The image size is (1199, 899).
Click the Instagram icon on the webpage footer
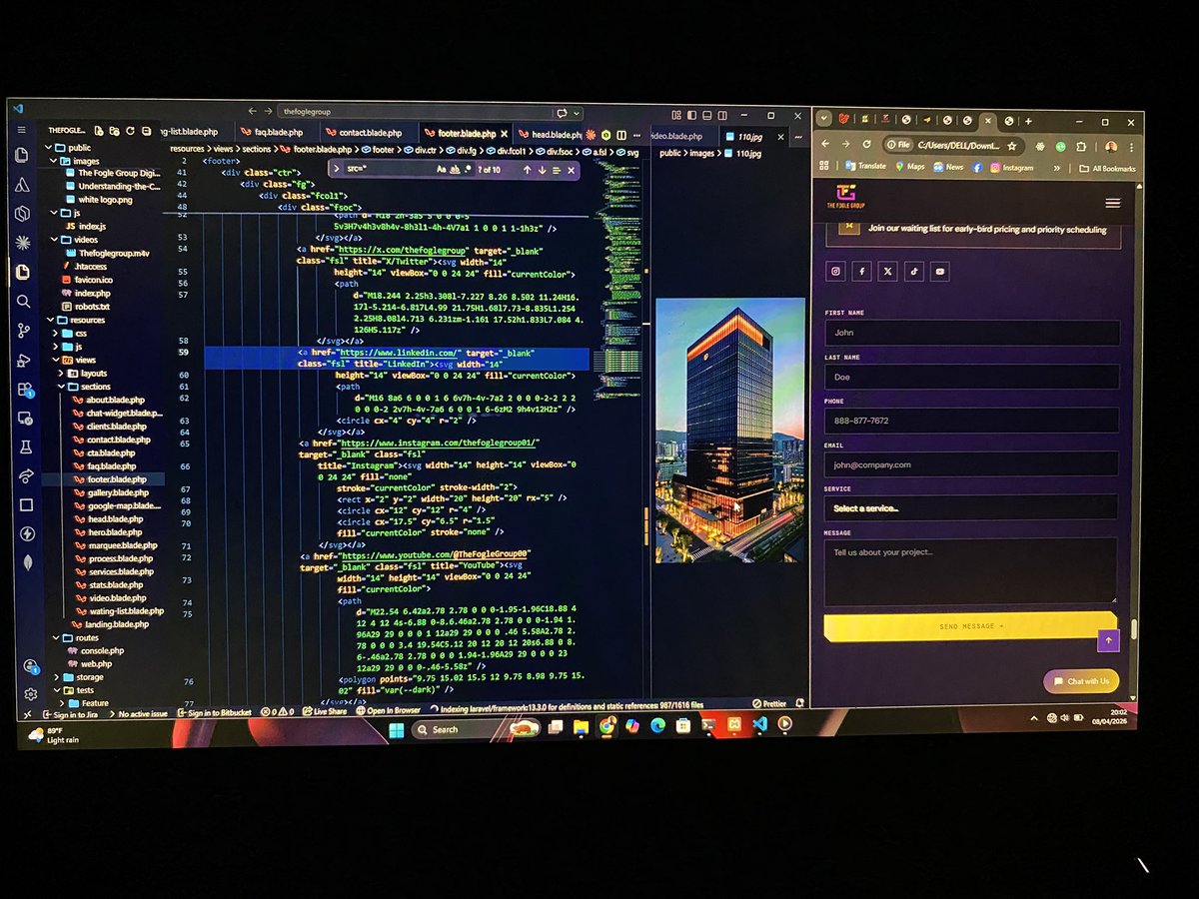pyautogui.click(x=837, y=271)
